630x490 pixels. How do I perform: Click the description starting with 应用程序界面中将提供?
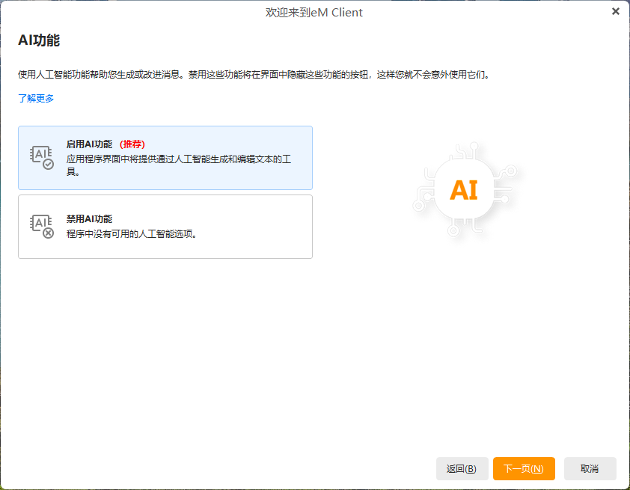(x=179, y=165)
